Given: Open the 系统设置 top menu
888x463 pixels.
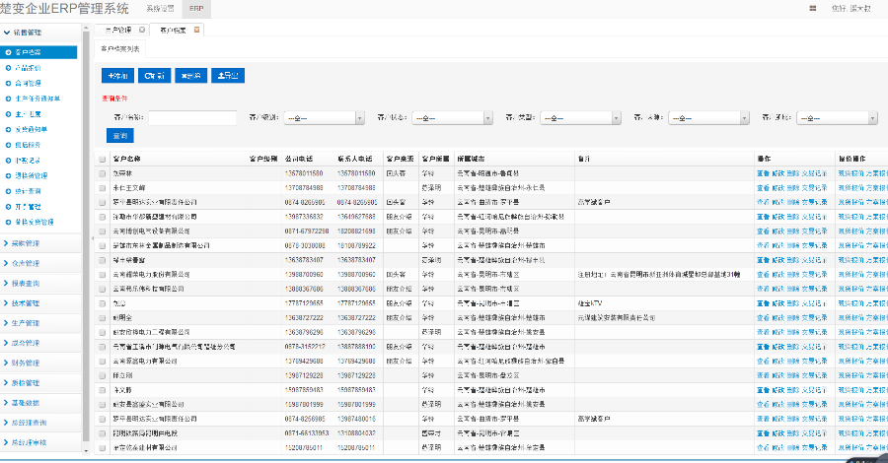Looking at the screenshot, I should (x=160, y=9).
